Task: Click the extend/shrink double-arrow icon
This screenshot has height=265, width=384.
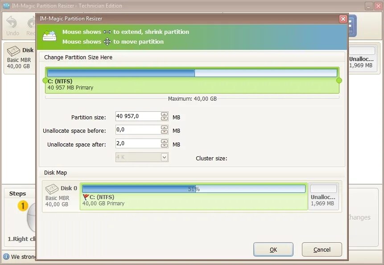Action: tap(107, 32)
